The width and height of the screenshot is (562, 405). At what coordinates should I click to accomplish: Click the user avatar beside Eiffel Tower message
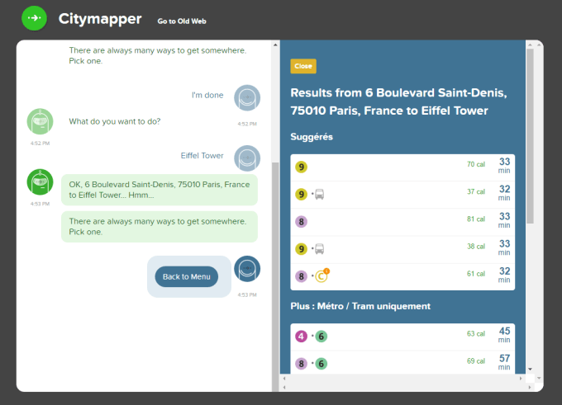(x=247, y=158)
